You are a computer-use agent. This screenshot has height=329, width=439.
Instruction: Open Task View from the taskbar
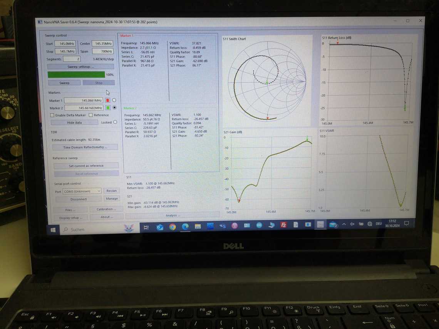[146, 227]
